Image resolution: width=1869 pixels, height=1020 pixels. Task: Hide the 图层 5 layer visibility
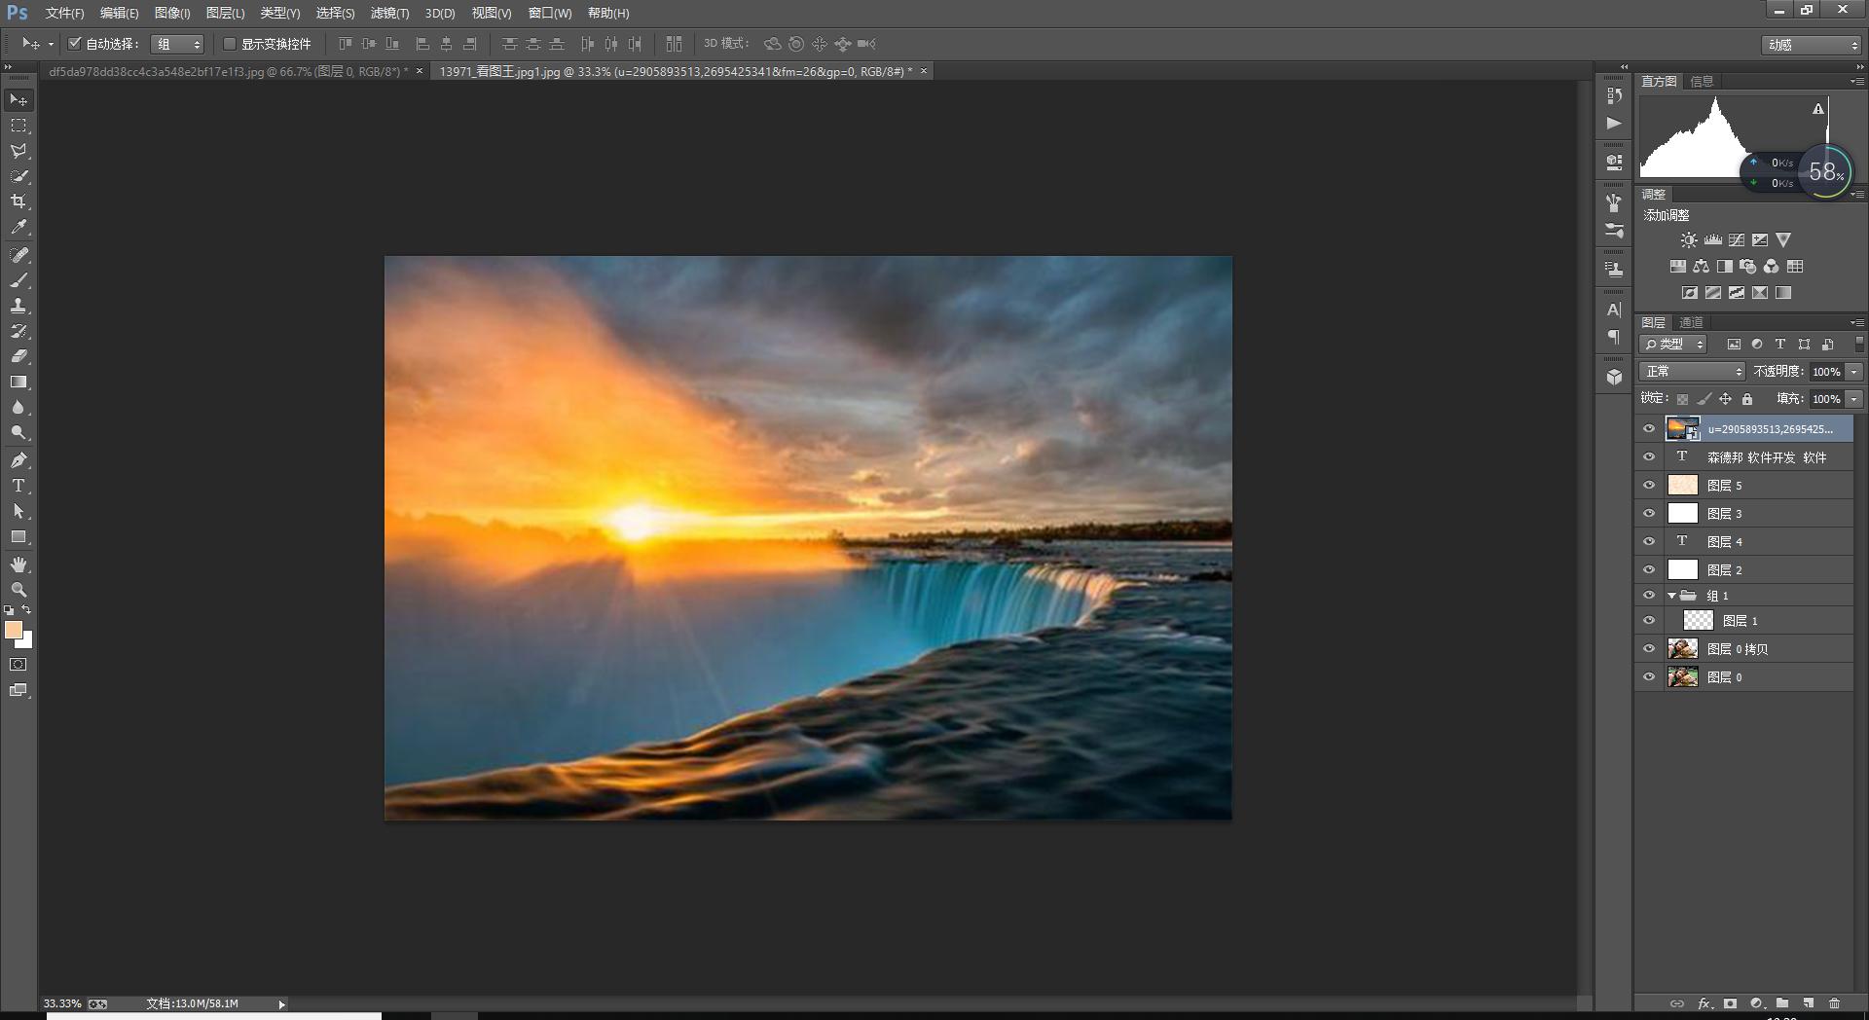pyautogui.click(x=1649, y=486)
